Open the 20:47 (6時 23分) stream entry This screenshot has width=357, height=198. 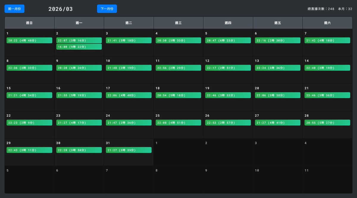click(x=228, y=40)
